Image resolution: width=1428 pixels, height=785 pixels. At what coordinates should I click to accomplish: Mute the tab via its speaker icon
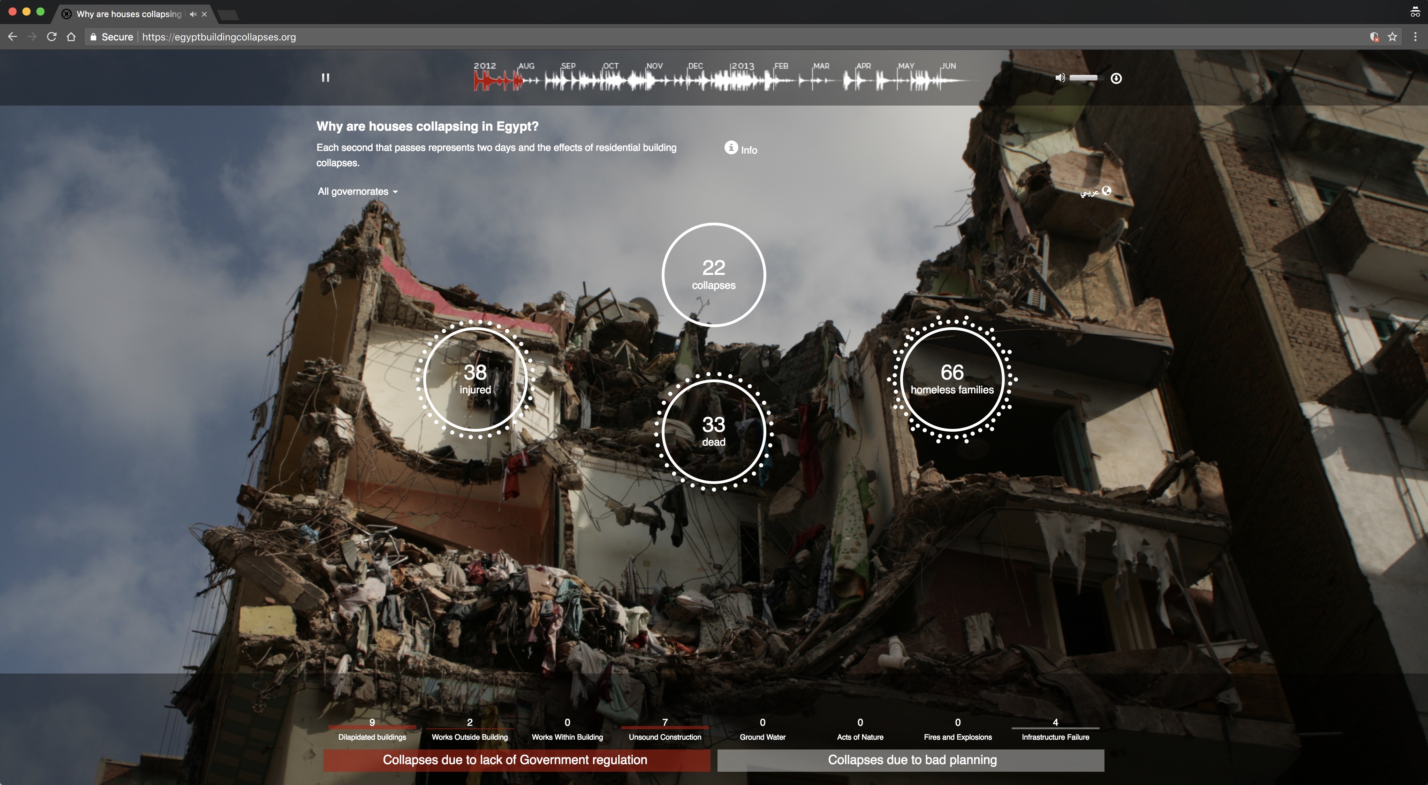point(192,14)
